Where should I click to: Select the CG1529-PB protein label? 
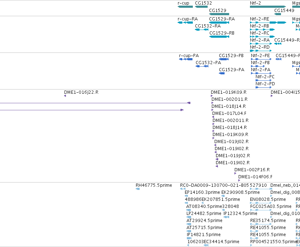pos(231,56)
